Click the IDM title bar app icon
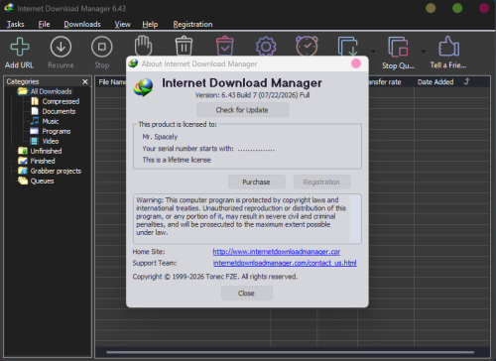496x361 pixels. [x=9, y=8]
